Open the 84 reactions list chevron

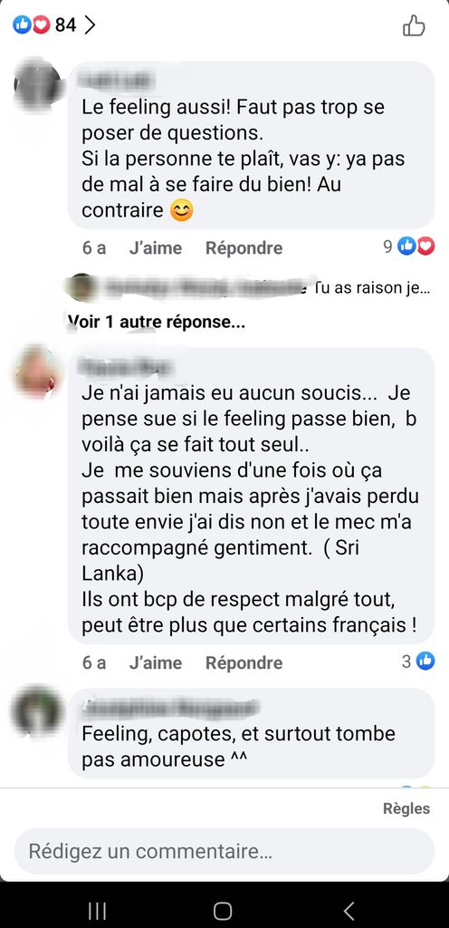90,24
